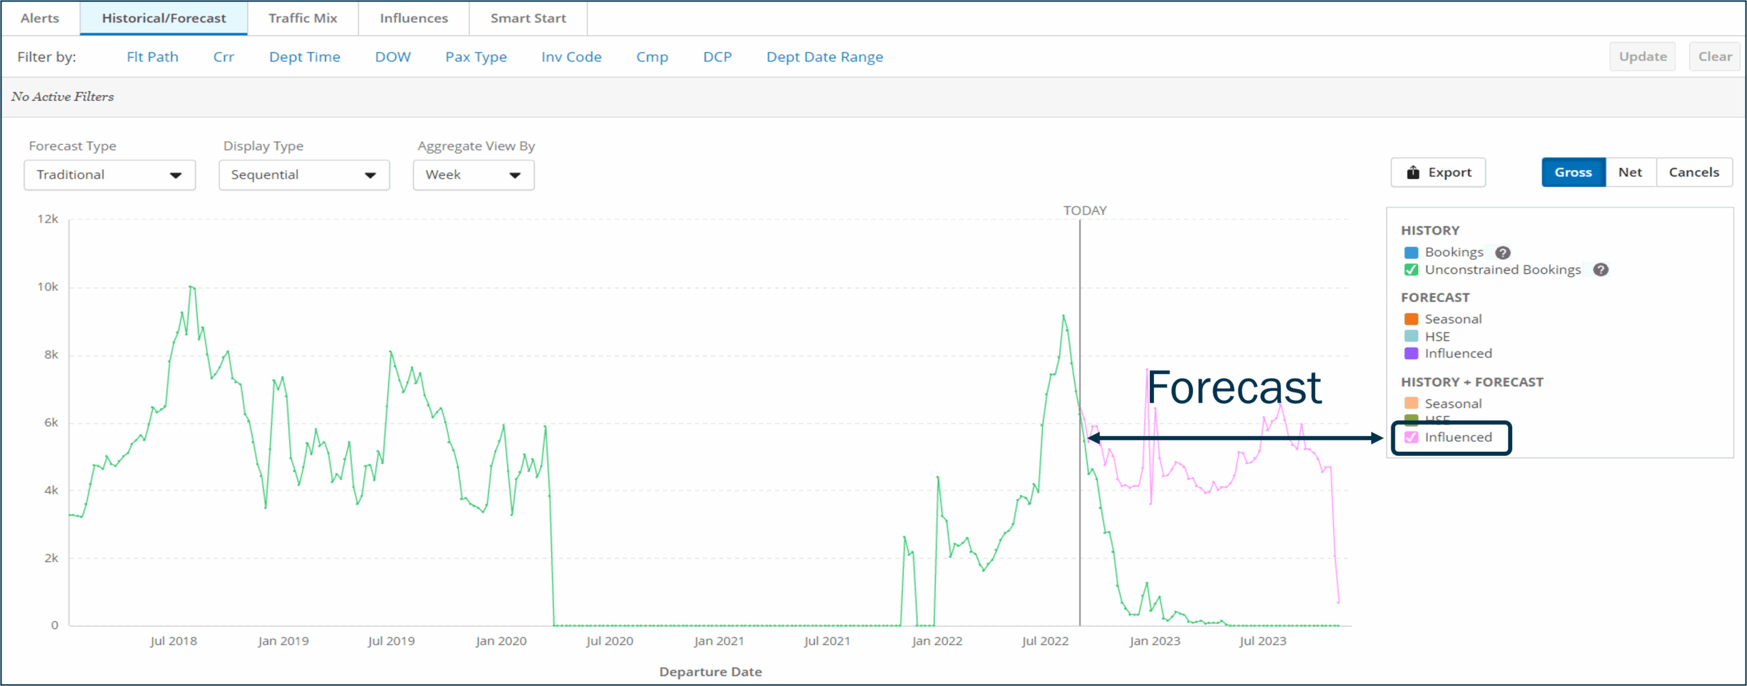This screenshot has width=1747, height=686.
Task: Enable the Forecast Influenced purple box
Action: pos(1411,354)
